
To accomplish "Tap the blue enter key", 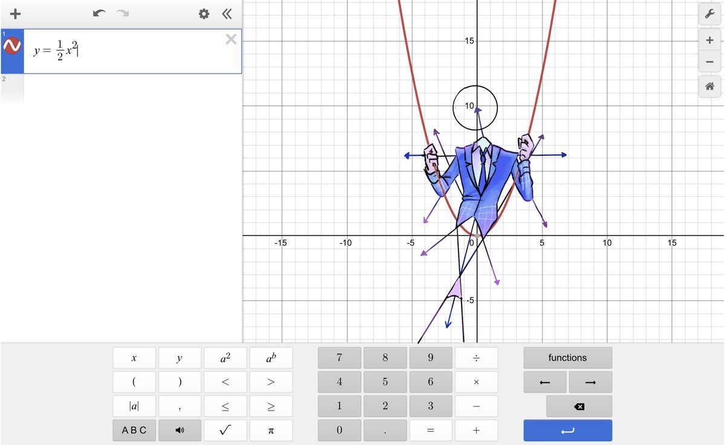I will pyautogui.click(x=568, y=431).
